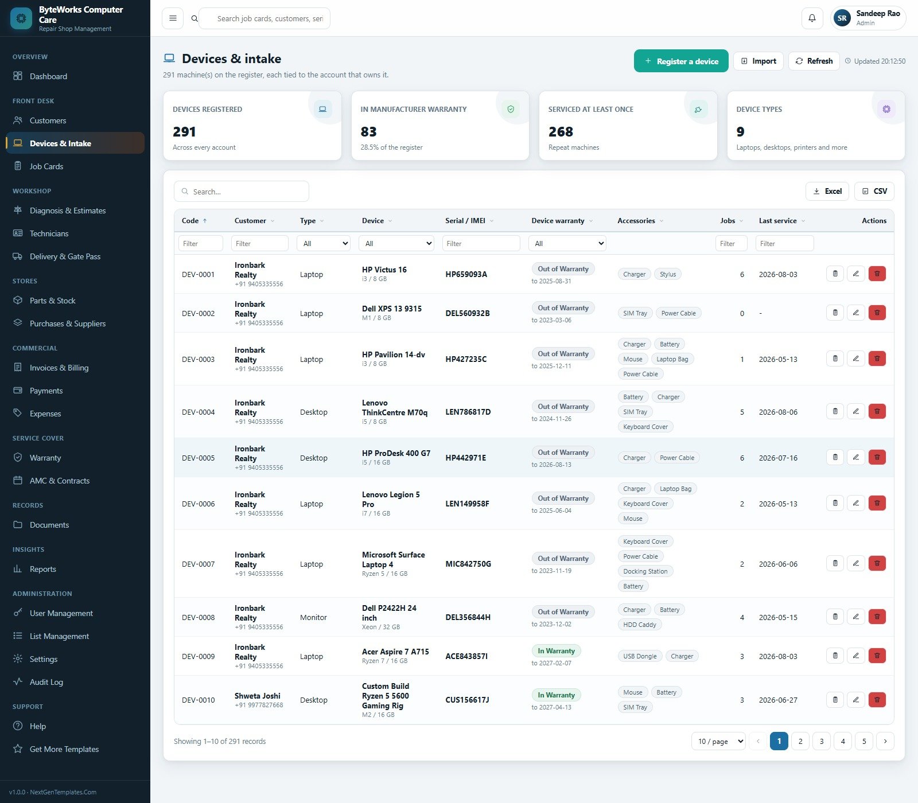Open Parts & Stock

pos(75,301)
